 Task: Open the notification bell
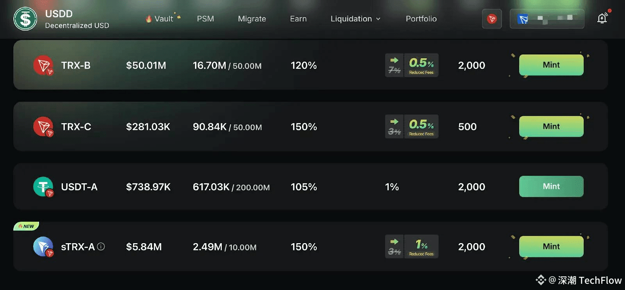point(602,18)
